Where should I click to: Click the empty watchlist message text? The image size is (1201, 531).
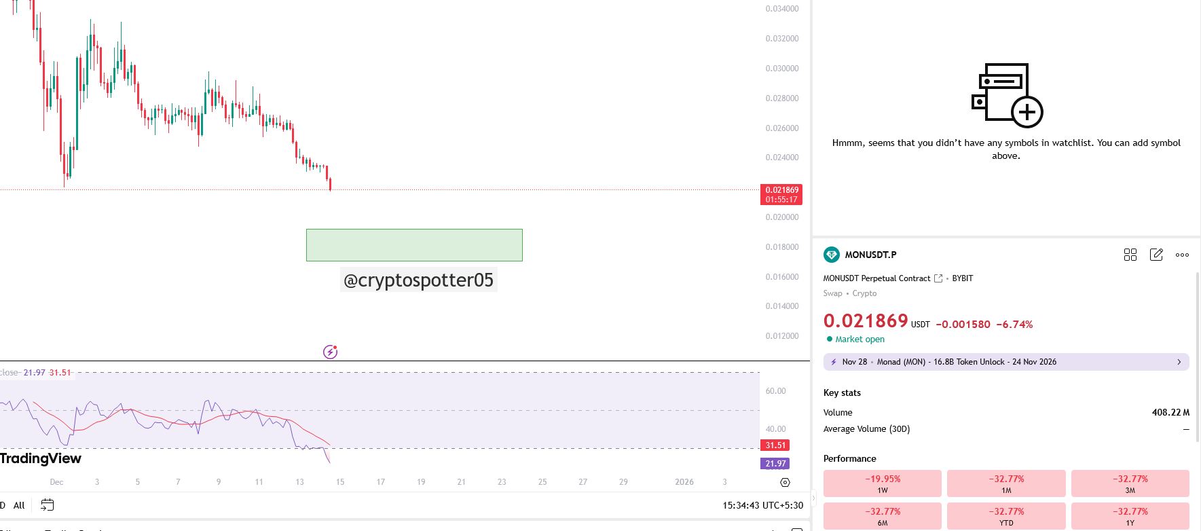click(x=1006, y=149)
